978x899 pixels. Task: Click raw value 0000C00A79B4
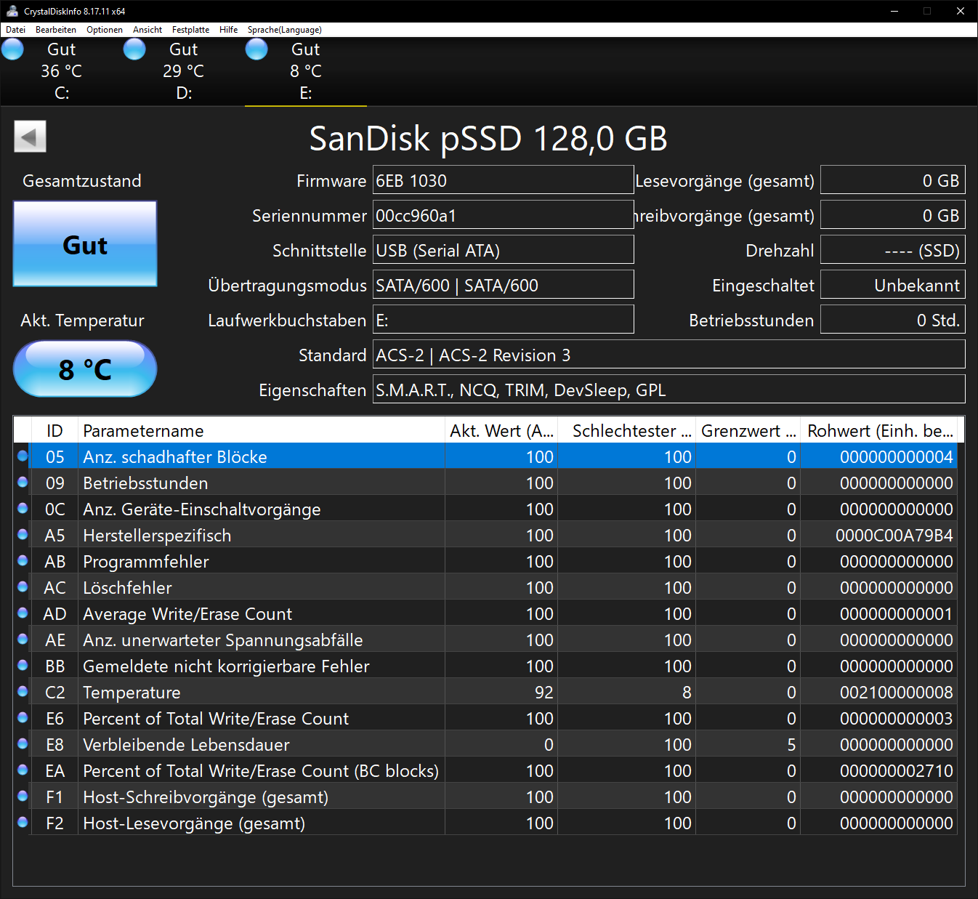[x=894, y=536]
